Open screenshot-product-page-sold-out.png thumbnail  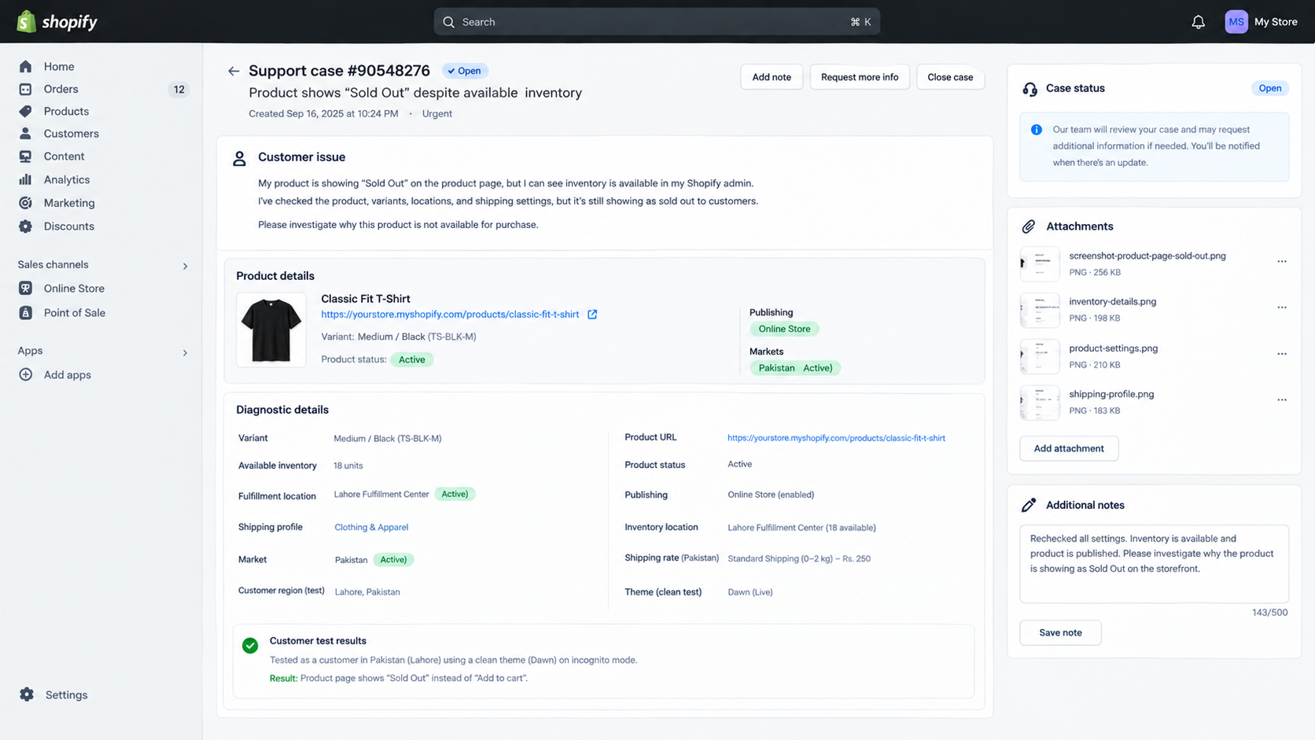pos(1040,264)
